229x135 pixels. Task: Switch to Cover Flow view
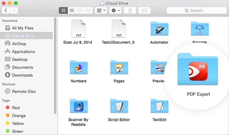tap(88, 10)
